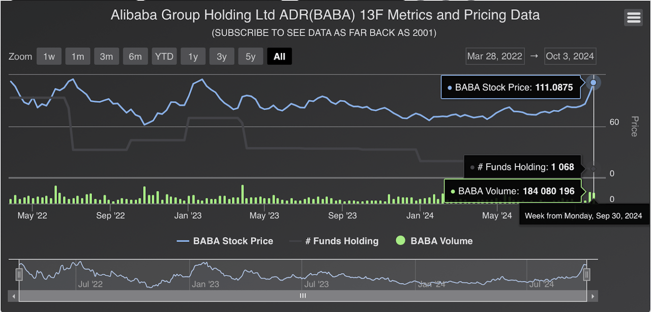Click the highlighted BABA Stock Price point marker
651x312 pixels.
pos(593,82)
